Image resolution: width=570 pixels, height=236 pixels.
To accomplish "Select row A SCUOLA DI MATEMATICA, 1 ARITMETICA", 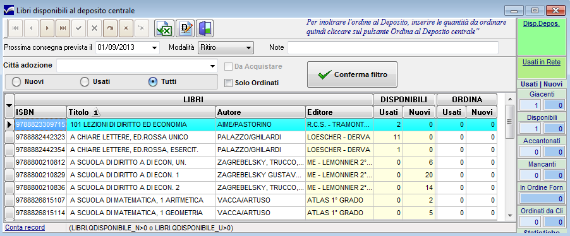I will [255, 201].
